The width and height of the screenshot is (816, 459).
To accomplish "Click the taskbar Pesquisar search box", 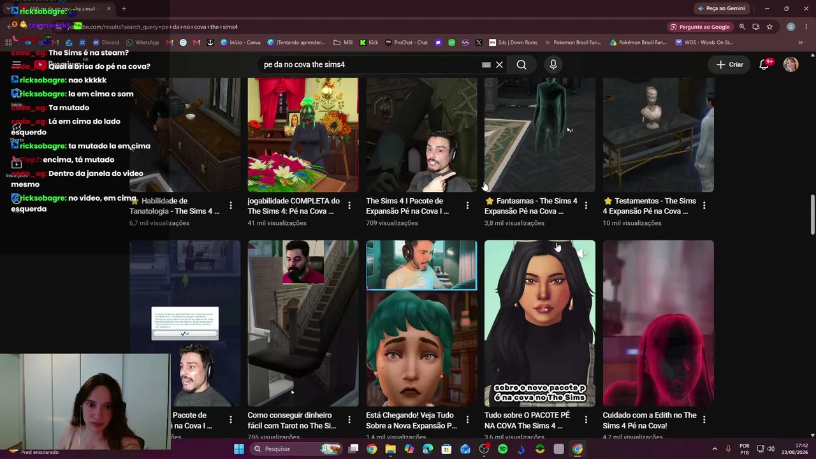I will tap(297, 449).
